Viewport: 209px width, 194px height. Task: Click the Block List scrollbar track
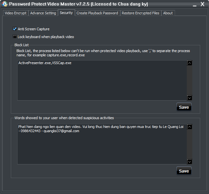189,80
